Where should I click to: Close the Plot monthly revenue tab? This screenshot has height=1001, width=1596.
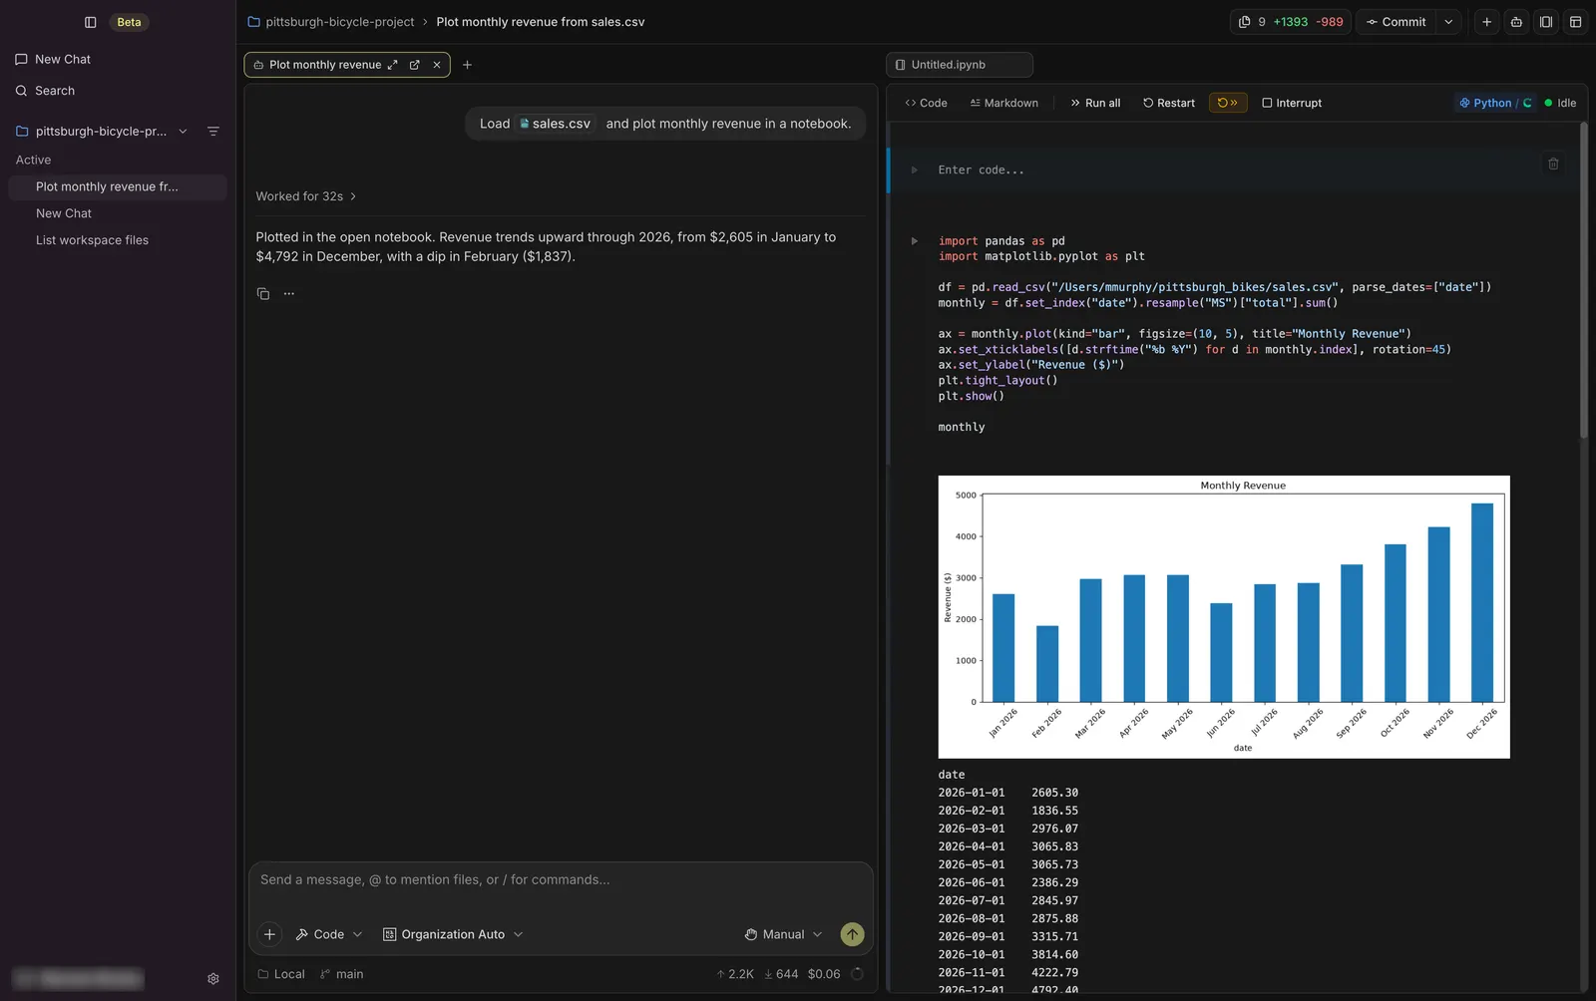click(437, 65)
